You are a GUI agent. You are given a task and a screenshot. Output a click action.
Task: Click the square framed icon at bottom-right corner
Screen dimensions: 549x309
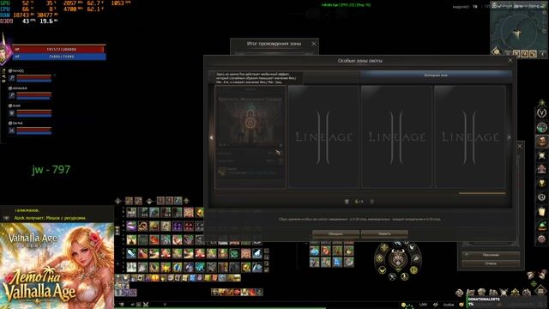(x=540, y=290)
